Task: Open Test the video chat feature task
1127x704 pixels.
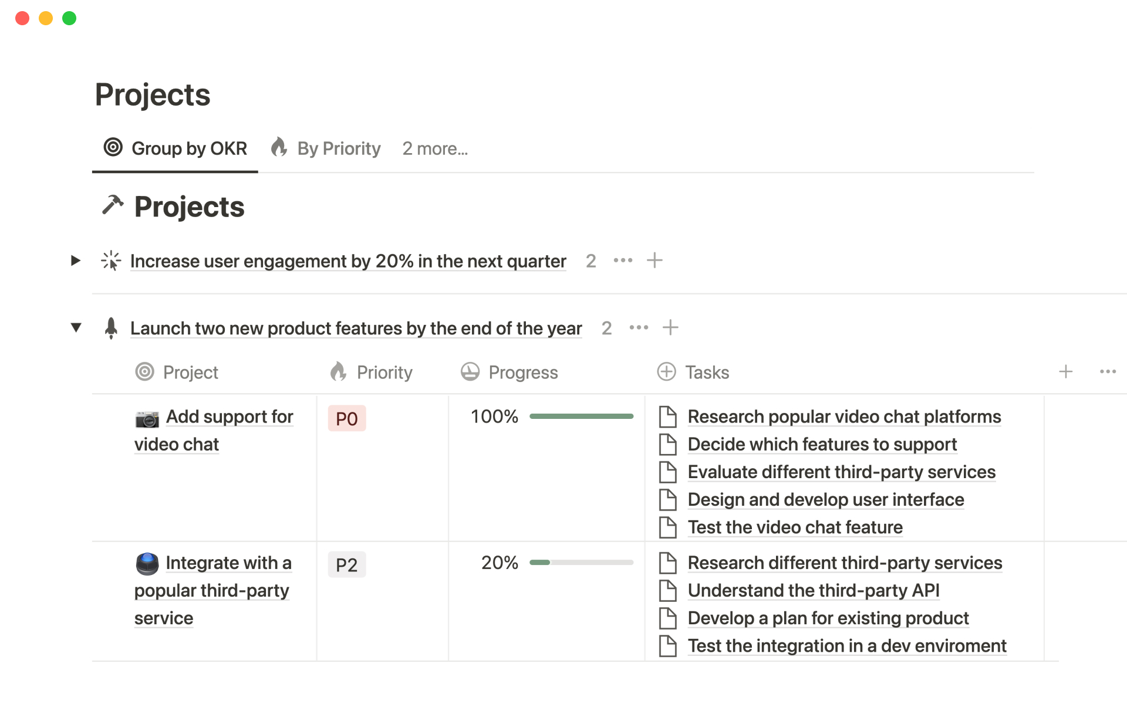Action: (x=795, y=527)
